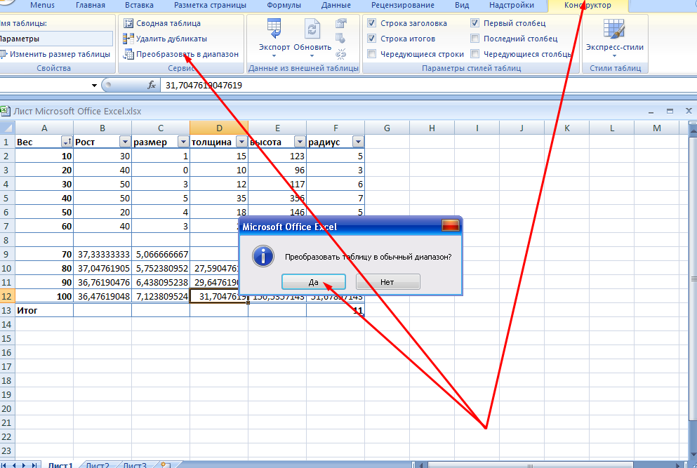This screenshot has width=697, height=468.
Task: Switch to the Данные tab
Action: [336, 6]
